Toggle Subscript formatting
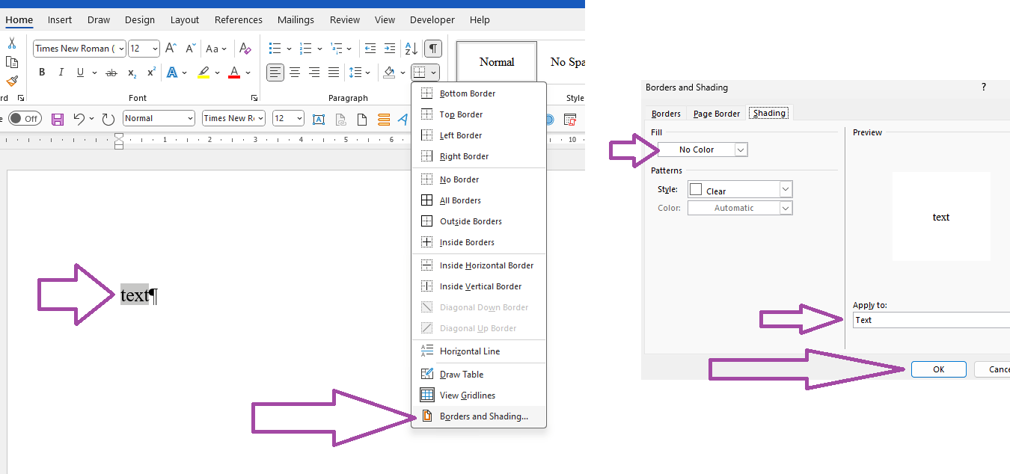The image size is (1010, 474). (132, 73)
